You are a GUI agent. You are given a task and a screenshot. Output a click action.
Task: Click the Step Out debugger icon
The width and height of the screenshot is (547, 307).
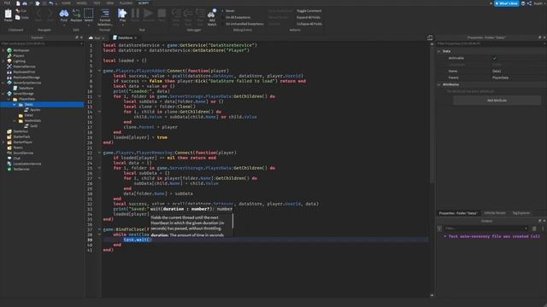click(200, 14)
